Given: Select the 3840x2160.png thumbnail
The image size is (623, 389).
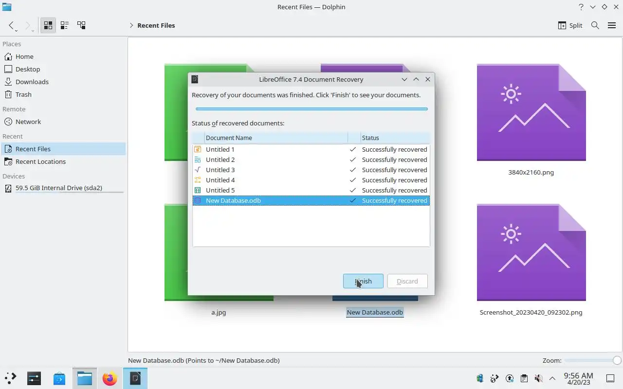Looking at the screenshot, I should (x=531, y=112).
